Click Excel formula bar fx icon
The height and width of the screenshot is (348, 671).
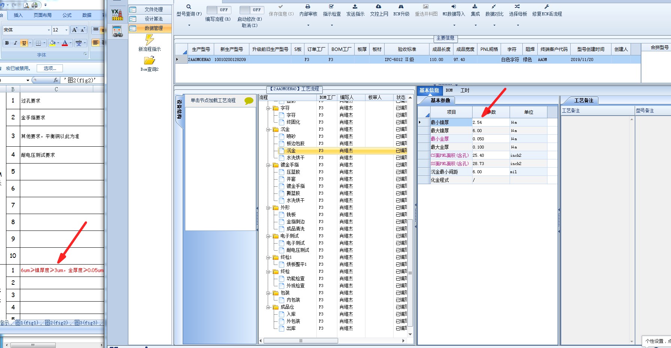56,80
